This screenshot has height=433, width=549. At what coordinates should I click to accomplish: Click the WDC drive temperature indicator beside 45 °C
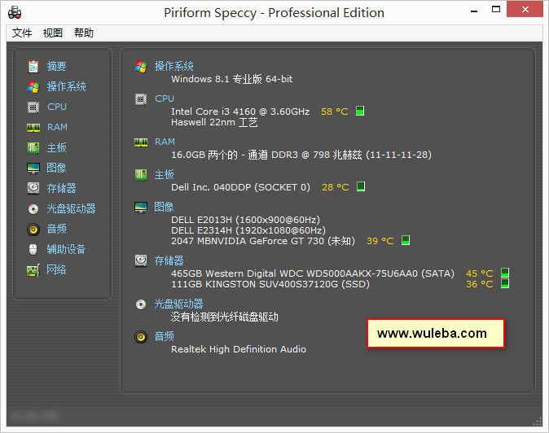pos(505,273)
